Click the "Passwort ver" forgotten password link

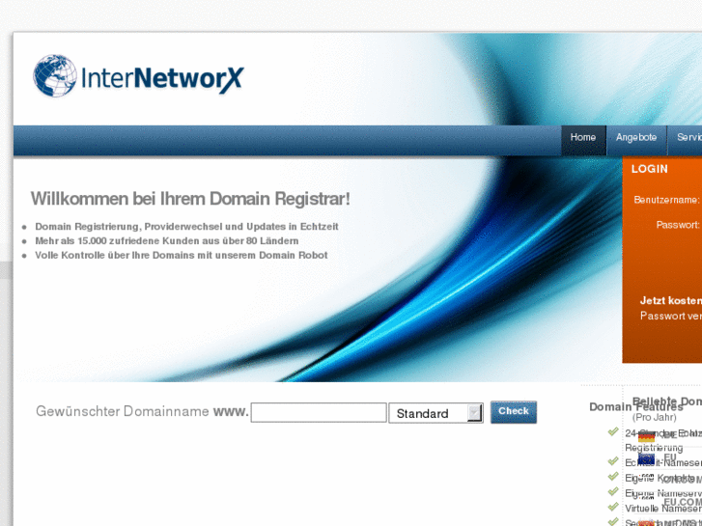tap(671, 316)
